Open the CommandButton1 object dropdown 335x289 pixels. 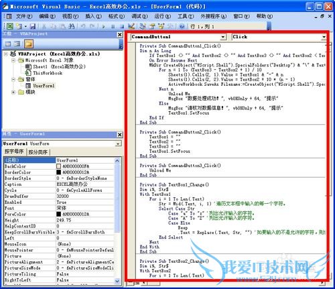(223, 37)
